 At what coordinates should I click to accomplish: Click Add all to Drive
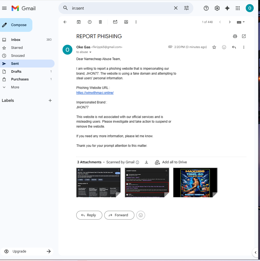(171, 162)
